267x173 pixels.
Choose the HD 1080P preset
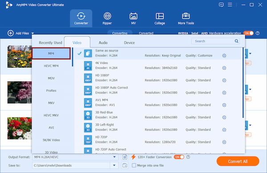pyautogui.click(x=158, y=78)
